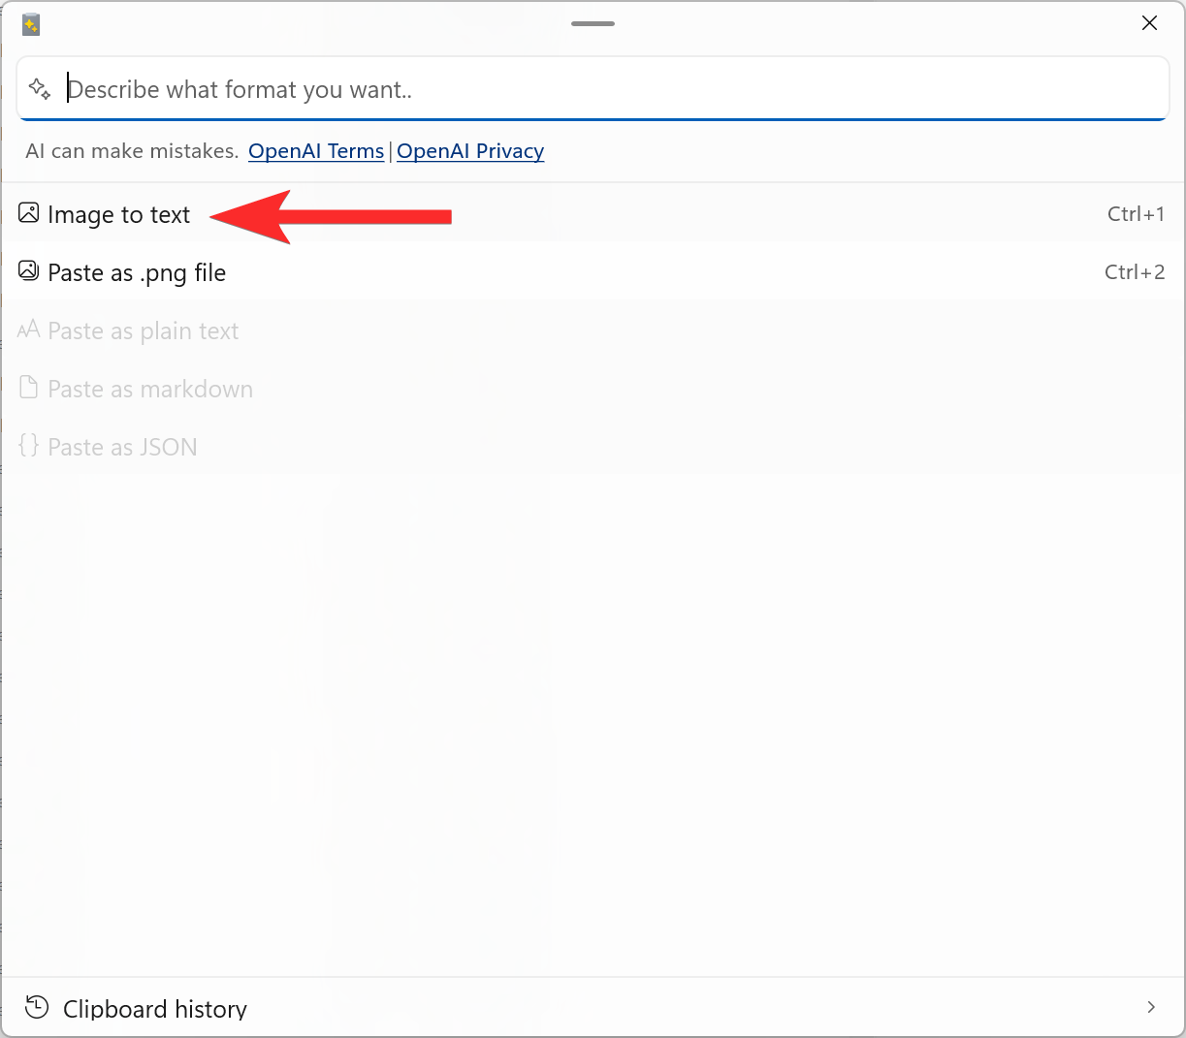The width and height of the screenshot is (1186, 1038).
Task: Open the Clipboard history label
Action: (x=155, y=1009)
